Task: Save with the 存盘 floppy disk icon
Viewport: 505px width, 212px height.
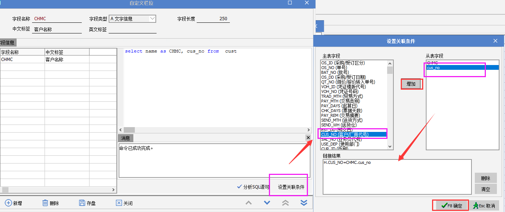Action: tap(82, 203)
